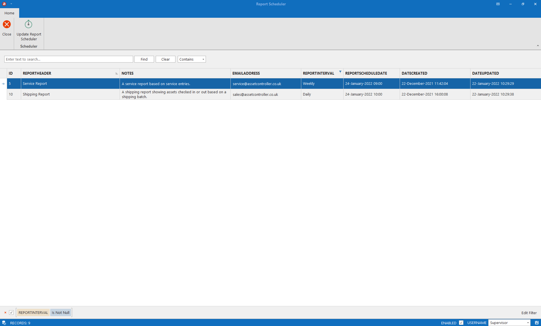Image resolution: width=541 pixels, height=326 pixels.
Task: Click service@assetcontroller.co.uk email cell
Action: [x=266, y=84]
